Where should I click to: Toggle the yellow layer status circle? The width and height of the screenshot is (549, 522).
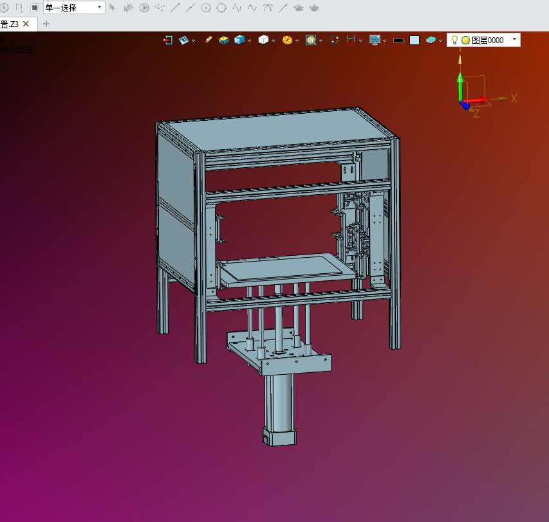[x=465, y=40]
